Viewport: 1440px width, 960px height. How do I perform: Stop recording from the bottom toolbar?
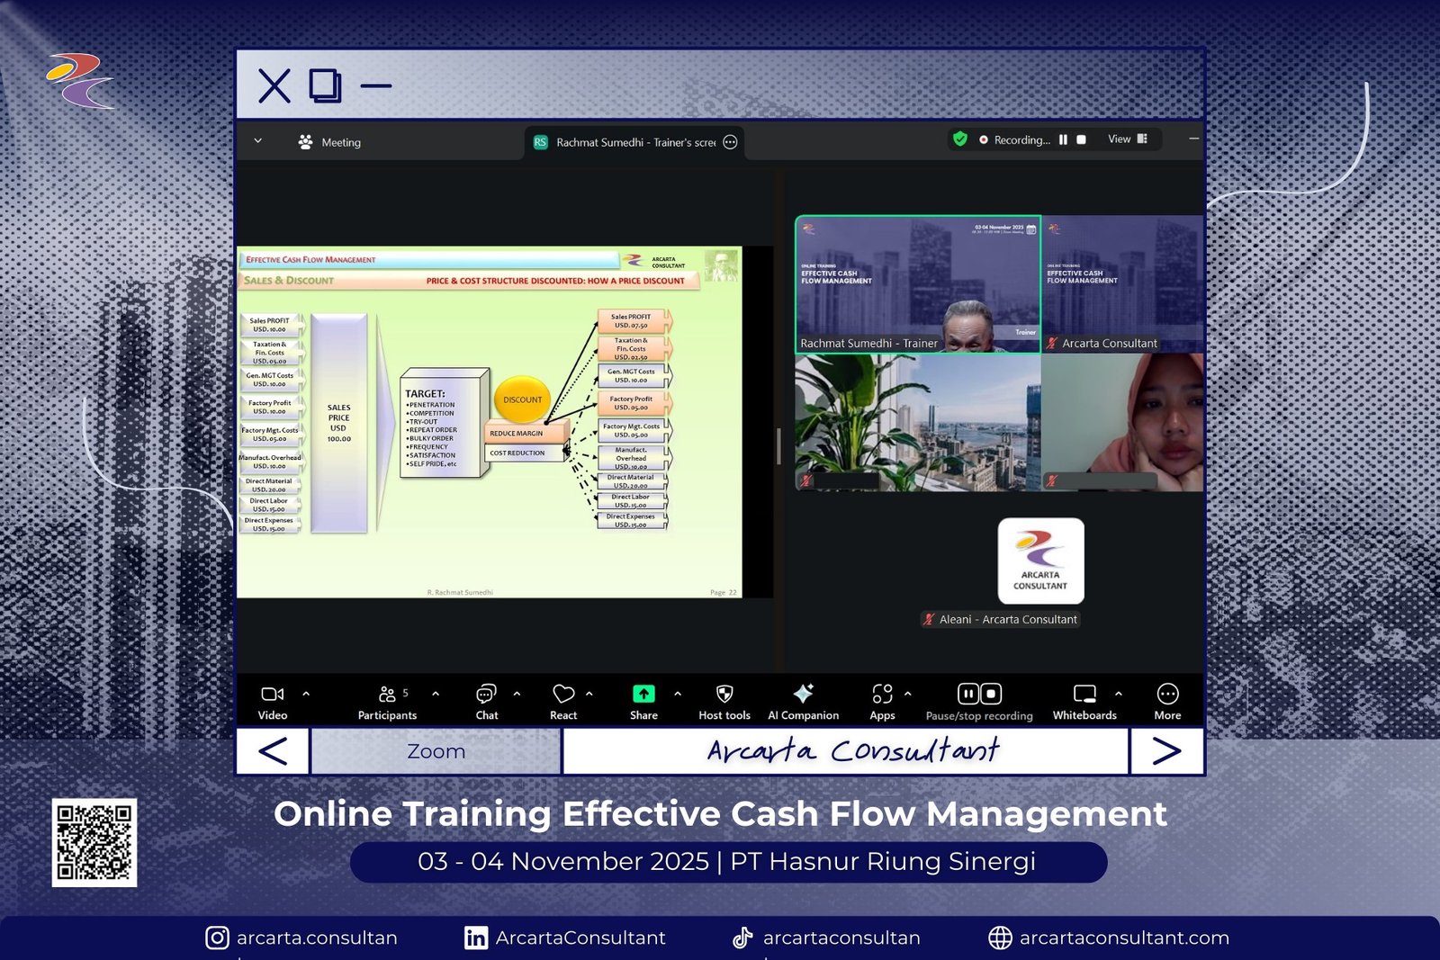coord(991,694)
